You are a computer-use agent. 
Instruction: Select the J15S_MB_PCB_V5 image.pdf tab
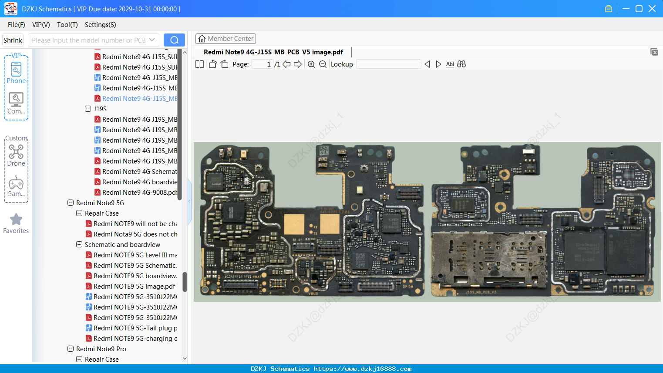(x=273, y=52)
